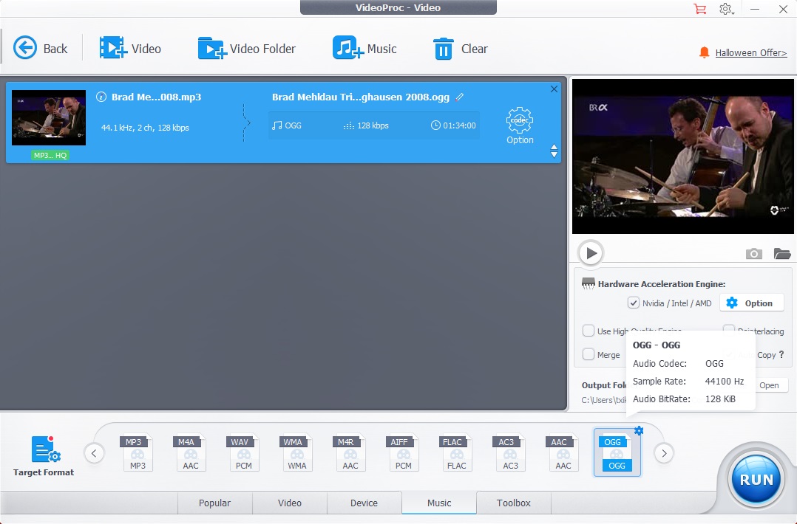Collapse the file entry with down arrows
797x524 pixels.
[x=554, y=153]
